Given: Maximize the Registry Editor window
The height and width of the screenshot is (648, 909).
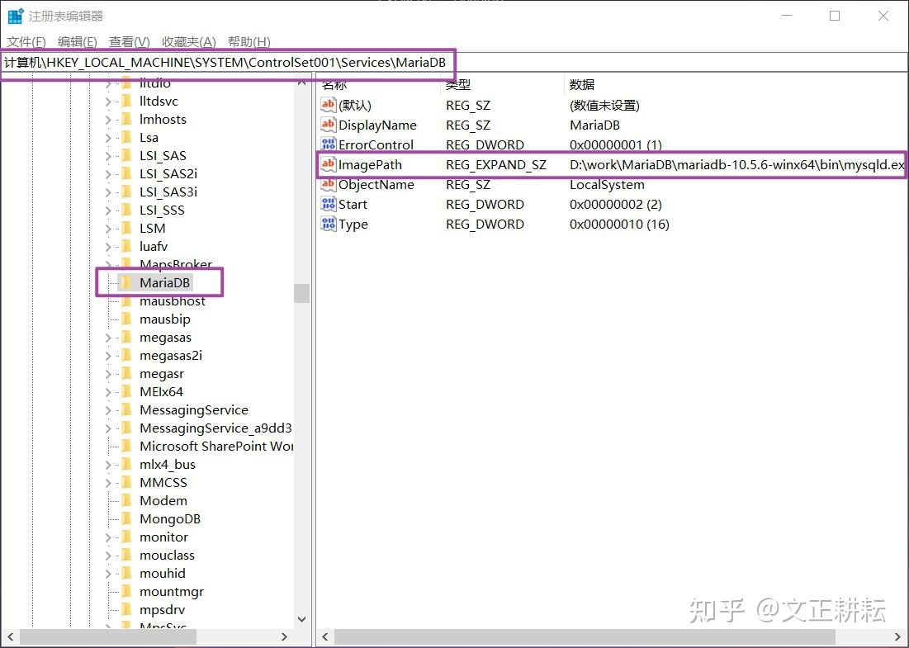Looking at the screenshot, I should [834, 17].
